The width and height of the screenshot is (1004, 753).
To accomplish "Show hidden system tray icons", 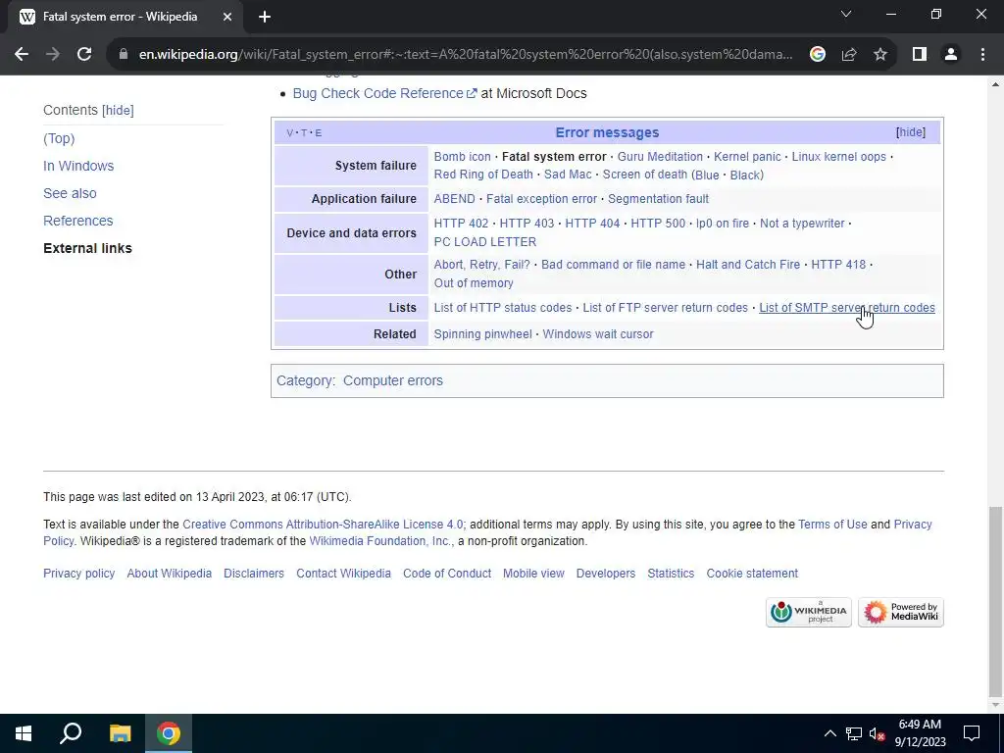I will (829, 733).
